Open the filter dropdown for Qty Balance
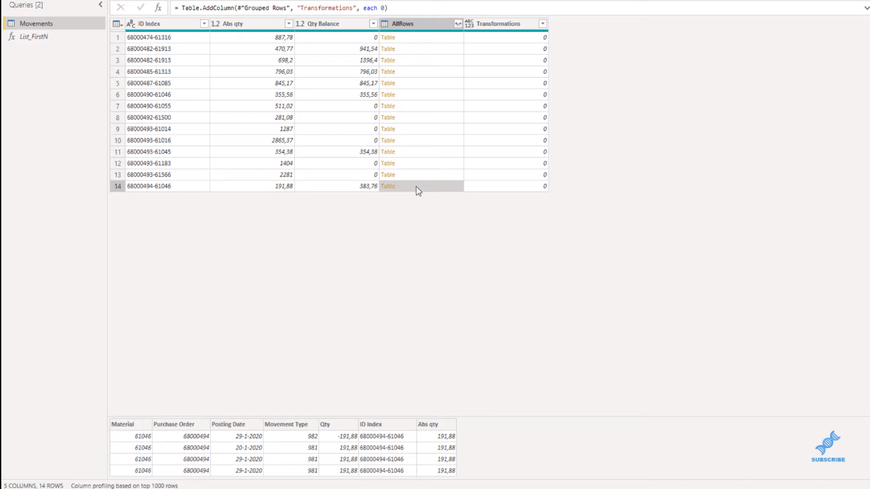870x489 pixels. (373, 24)
